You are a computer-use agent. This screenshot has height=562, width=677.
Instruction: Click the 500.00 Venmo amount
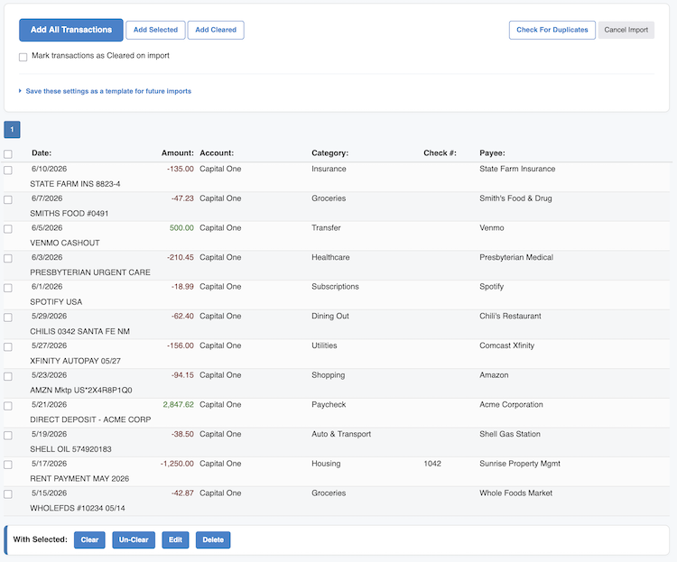(181, 227)
